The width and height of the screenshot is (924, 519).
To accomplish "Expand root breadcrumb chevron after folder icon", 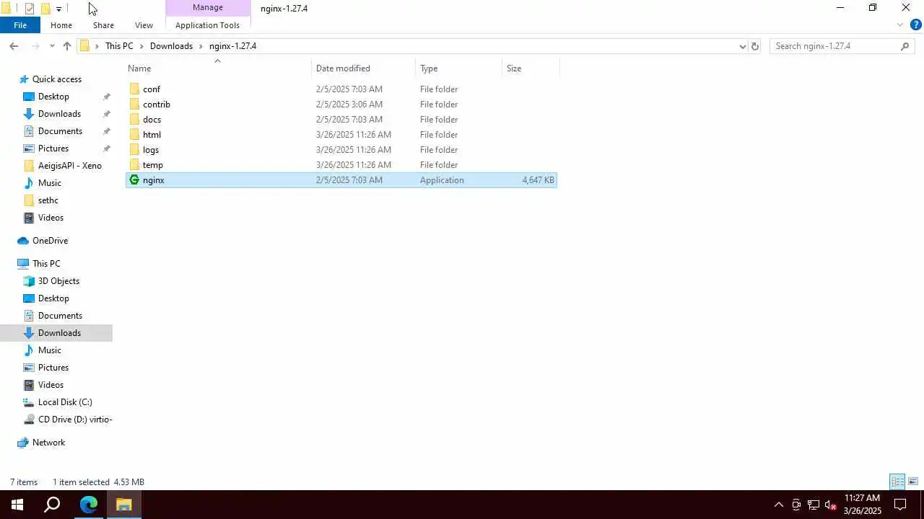I will [97, 46].
